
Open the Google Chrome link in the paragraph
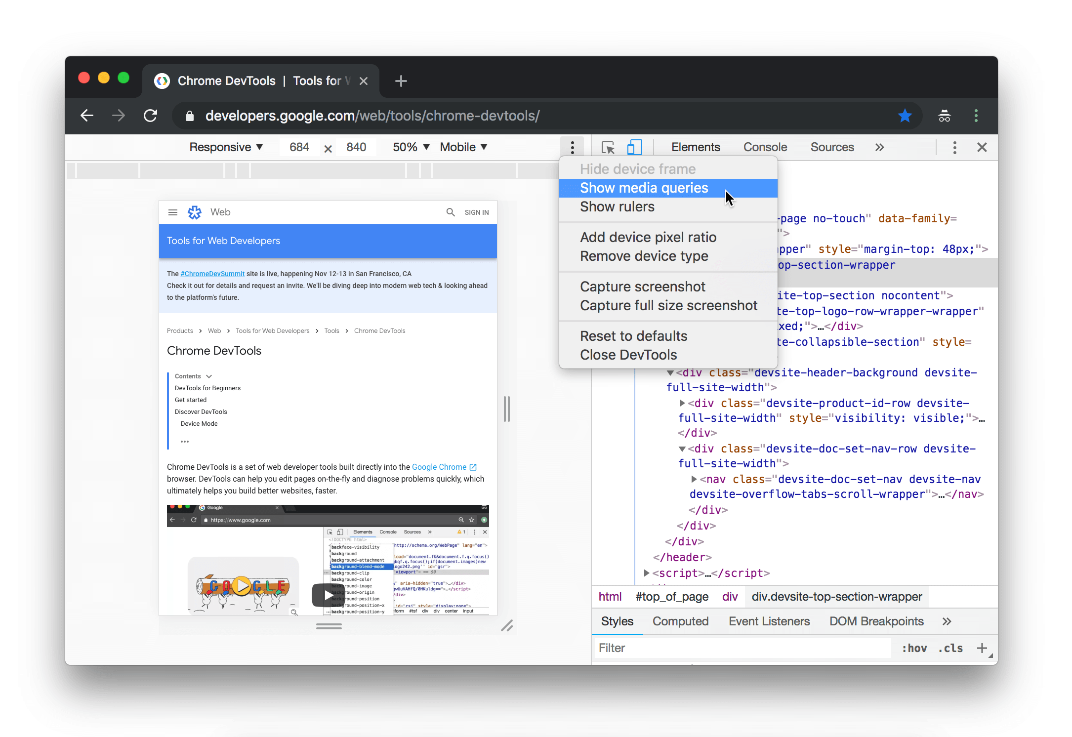444,467
